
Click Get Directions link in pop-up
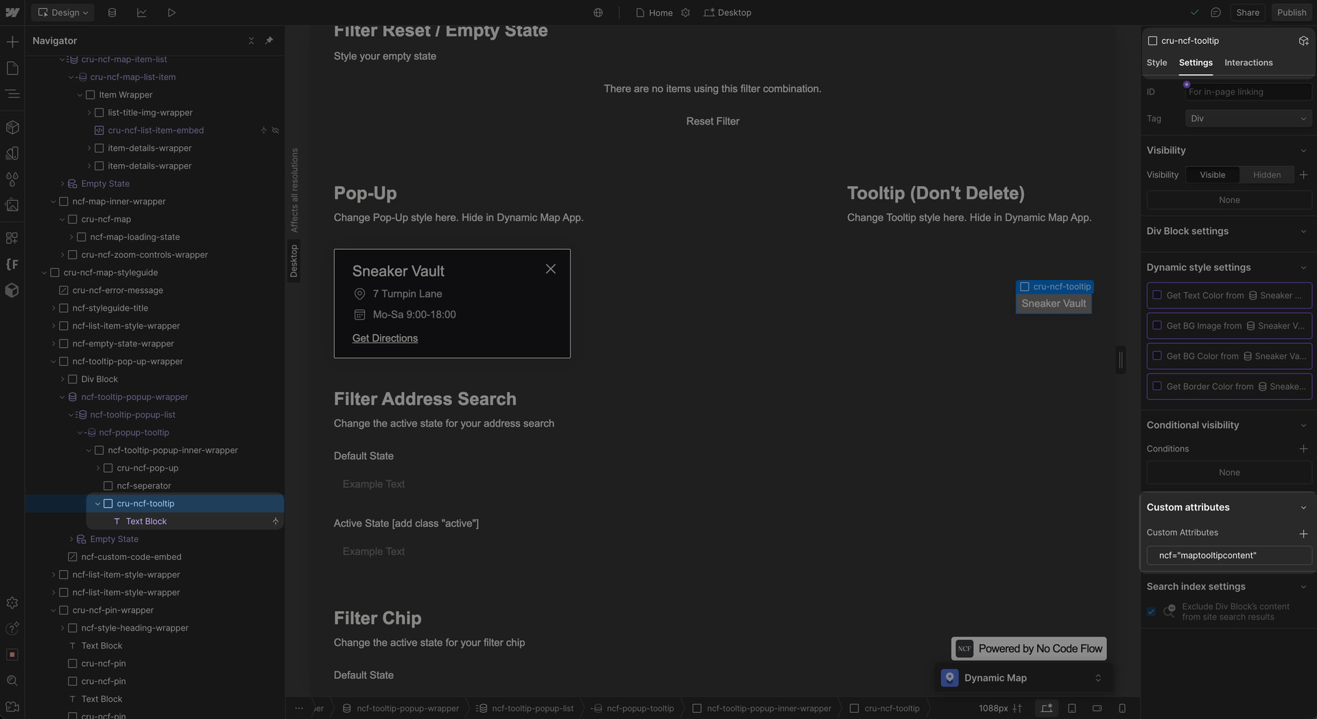(x=385, y=338)
